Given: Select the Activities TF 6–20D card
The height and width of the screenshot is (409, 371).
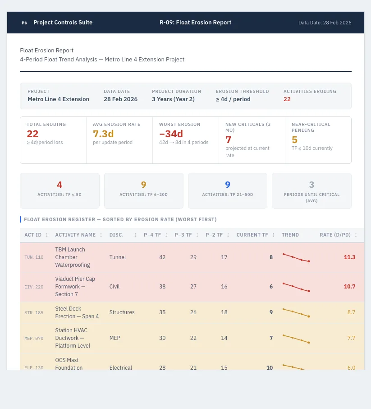Looking at the screenshot, I should (x=143, y=191).
